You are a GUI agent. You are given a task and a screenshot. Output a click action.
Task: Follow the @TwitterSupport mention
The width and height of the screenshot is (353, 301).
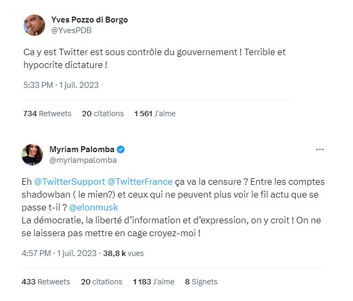70,182
